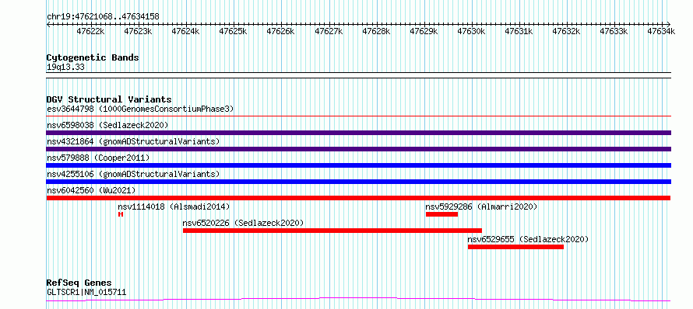Open the nsv6598038 (Sedlazeck2020) label
Screen dimensions: 693x309
(107, 125)
